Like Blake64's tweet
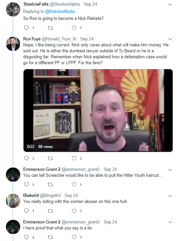The image size is (178, 241). pyautogui.click(x=74, y=211)
